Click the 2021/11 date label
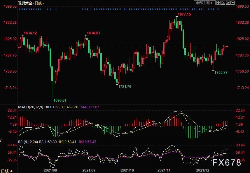The image size is (250, 173). click(x=164, y=170)
